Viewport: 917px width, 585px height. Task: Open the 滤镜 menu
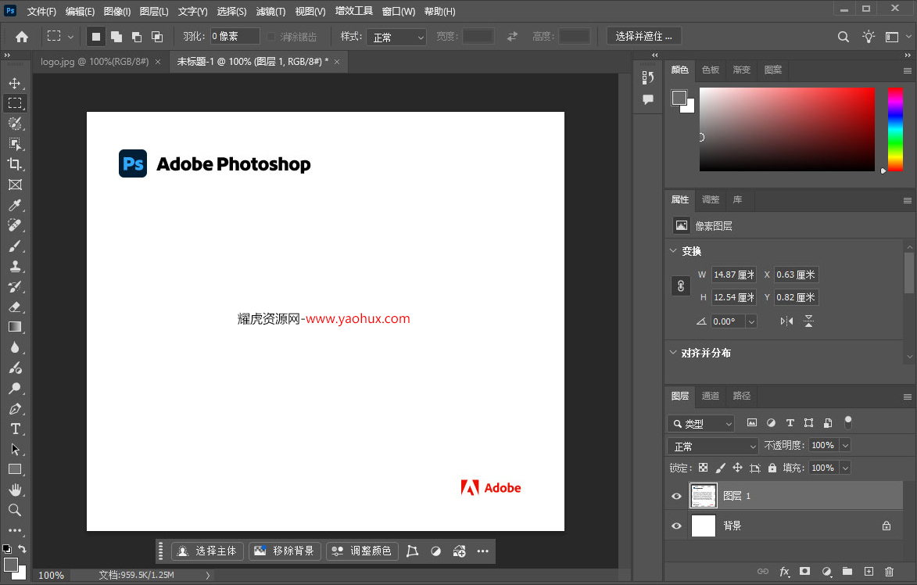(x=270, y=11)
